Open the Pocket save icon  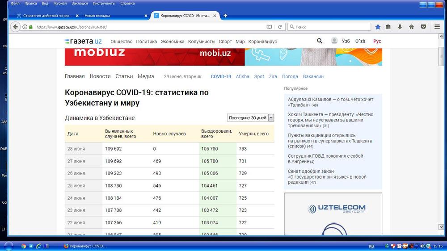pos(423,27)
